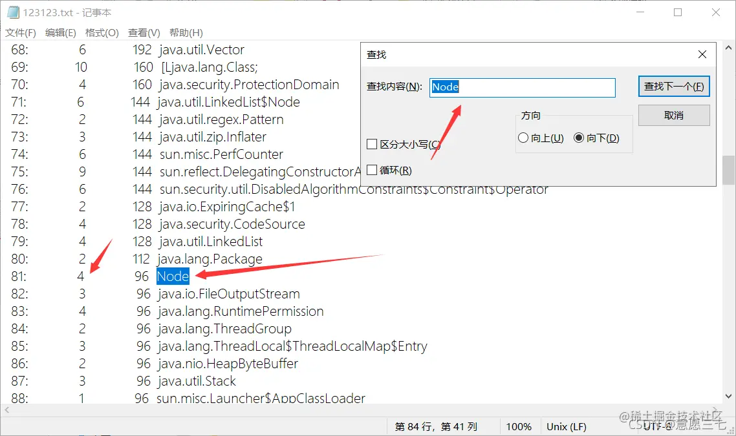Click java.util.Vector on line 68
Screen dimensions: 736x436
(x=202, y=50)
